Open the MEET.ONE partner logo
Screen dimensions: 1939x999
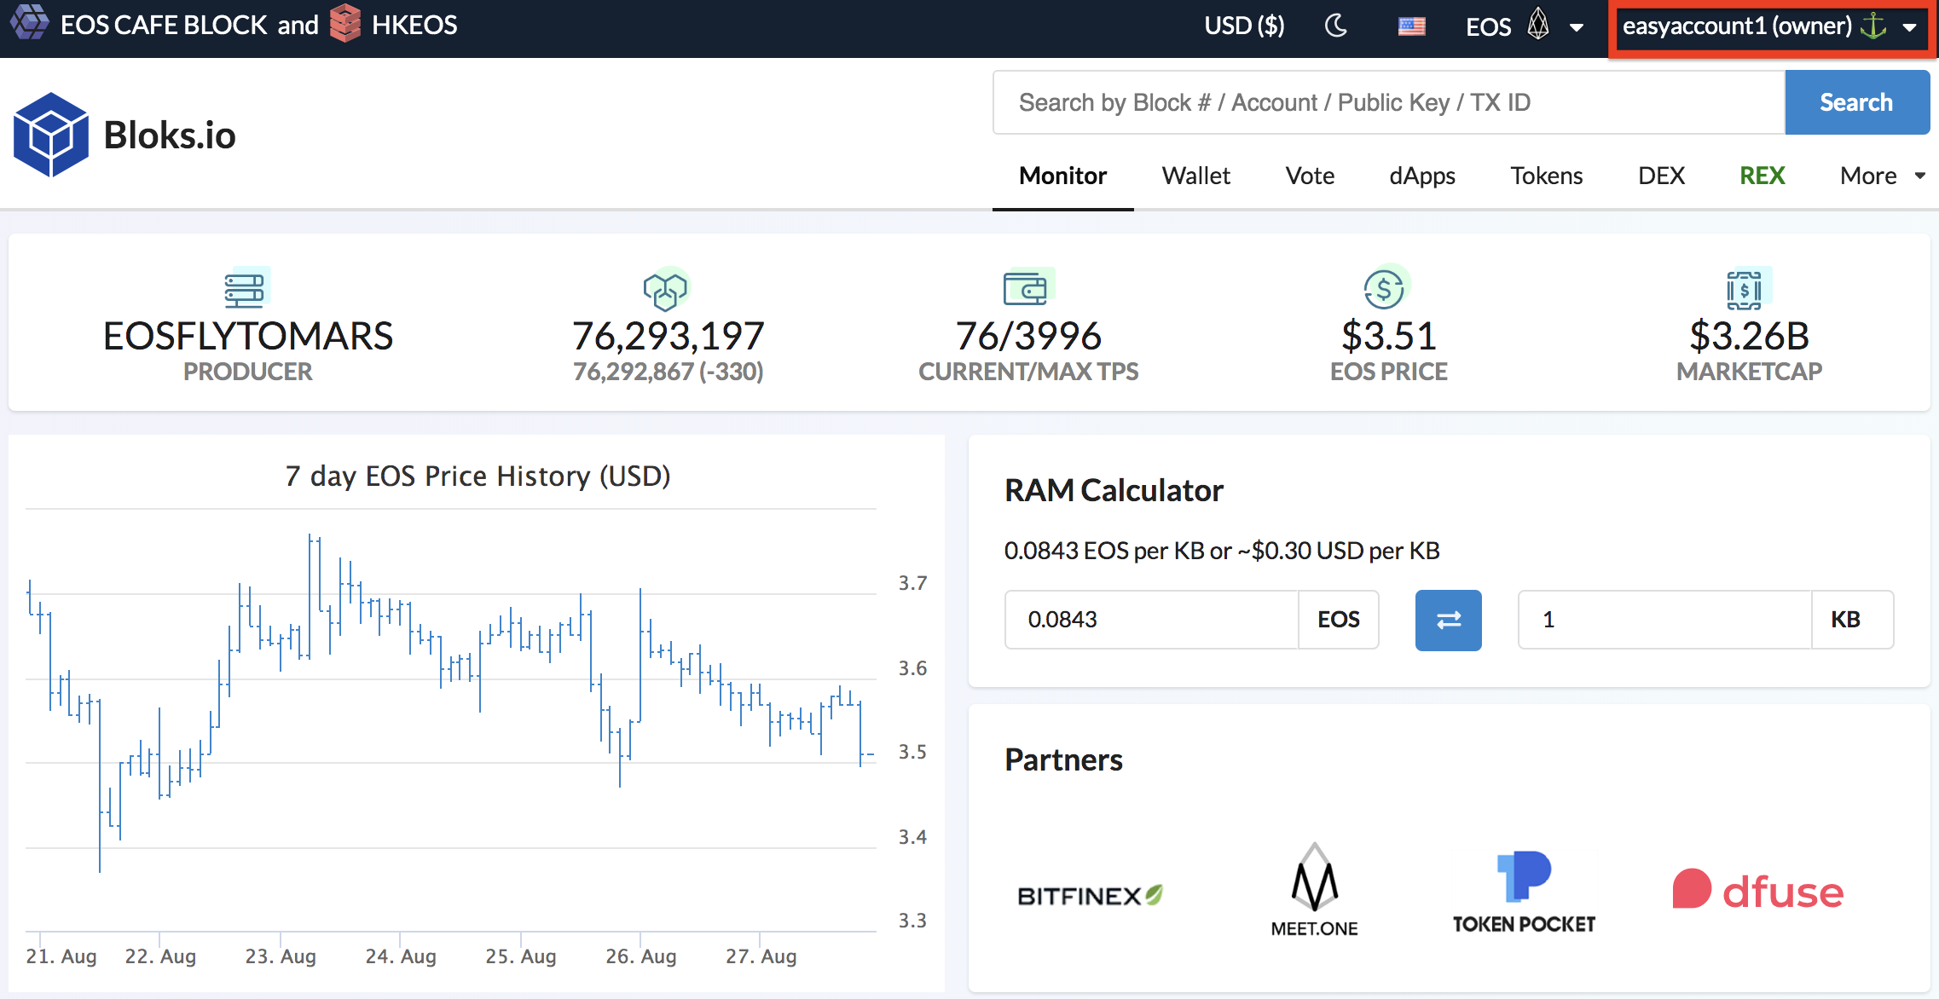click(1314, 890)
